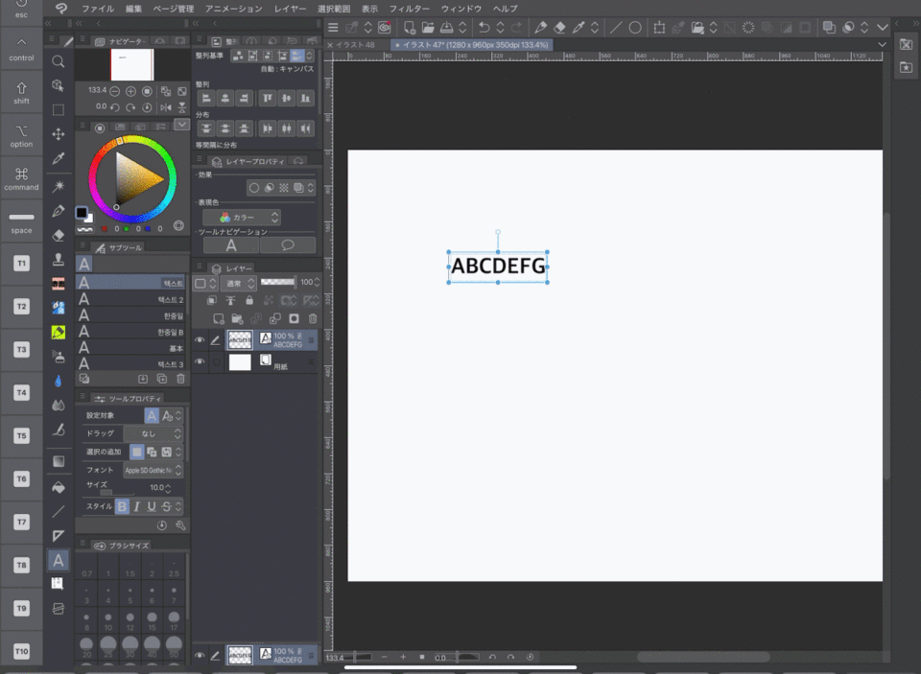Click the main drawing color swatch
Image resolution: width=921 pixels, height=674 pixels.
[x=82, y=213]
